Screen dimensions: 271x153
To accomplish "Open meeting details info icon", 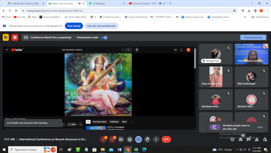I will tap(232, 139).
